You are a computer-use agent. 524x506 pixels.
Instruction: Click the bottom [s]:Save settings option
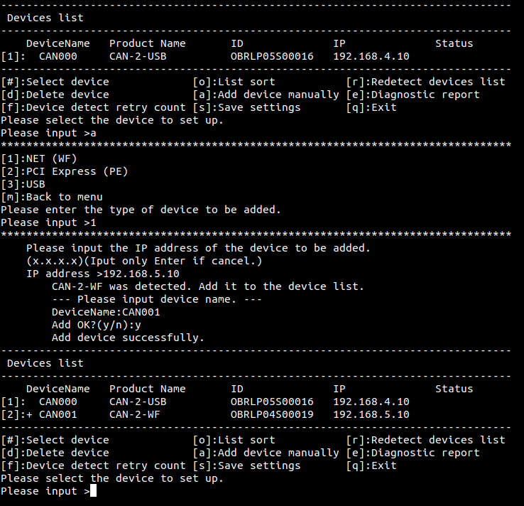246,465
